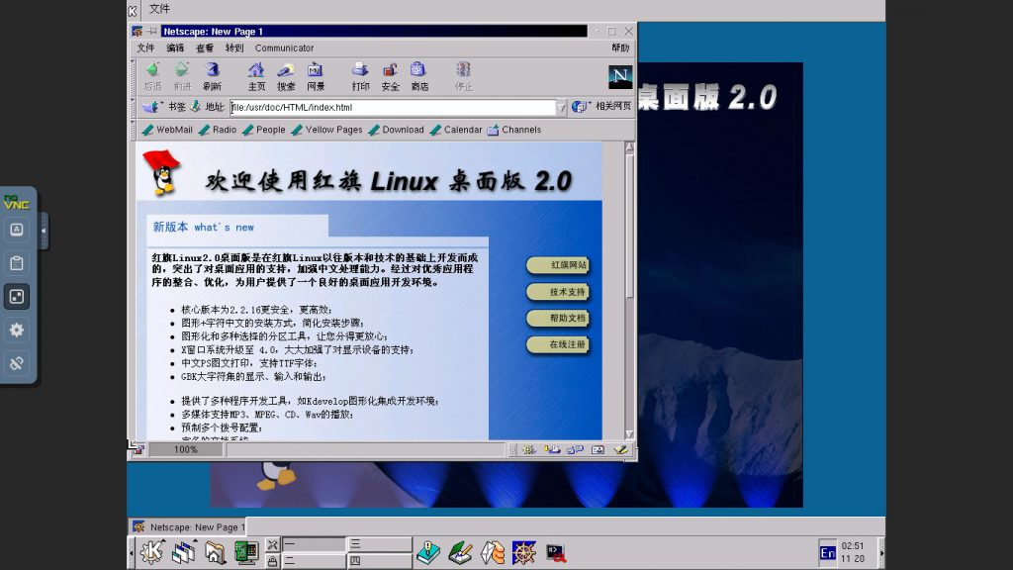Click the logout X panel button
The height and width of the screenshot is (570, 1013).
click(x=273, y=545)
